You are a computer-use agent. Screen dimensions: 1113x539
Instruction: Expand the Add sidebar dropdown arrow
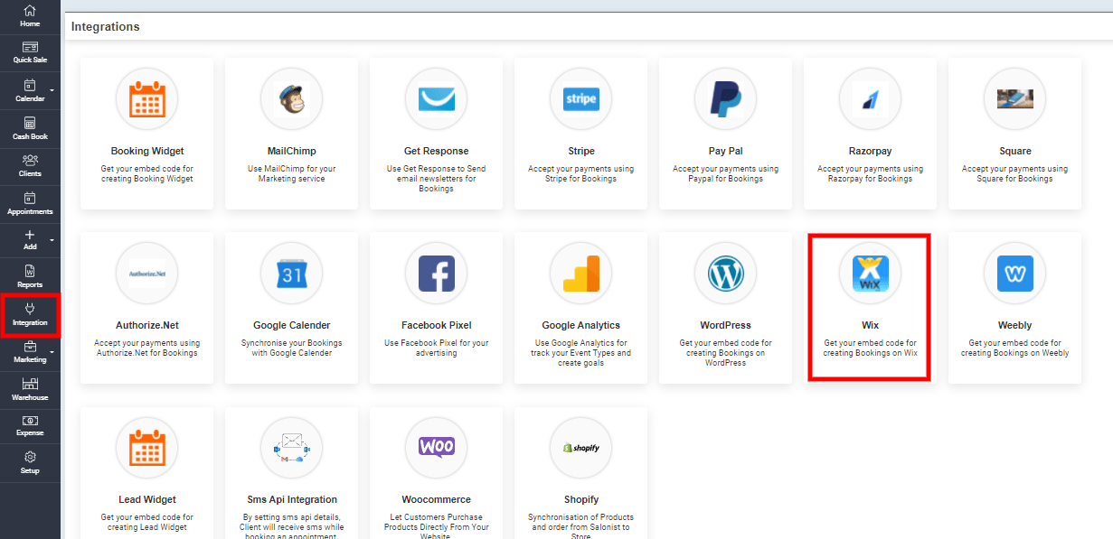pyautogui.click(x=52, y=240)
